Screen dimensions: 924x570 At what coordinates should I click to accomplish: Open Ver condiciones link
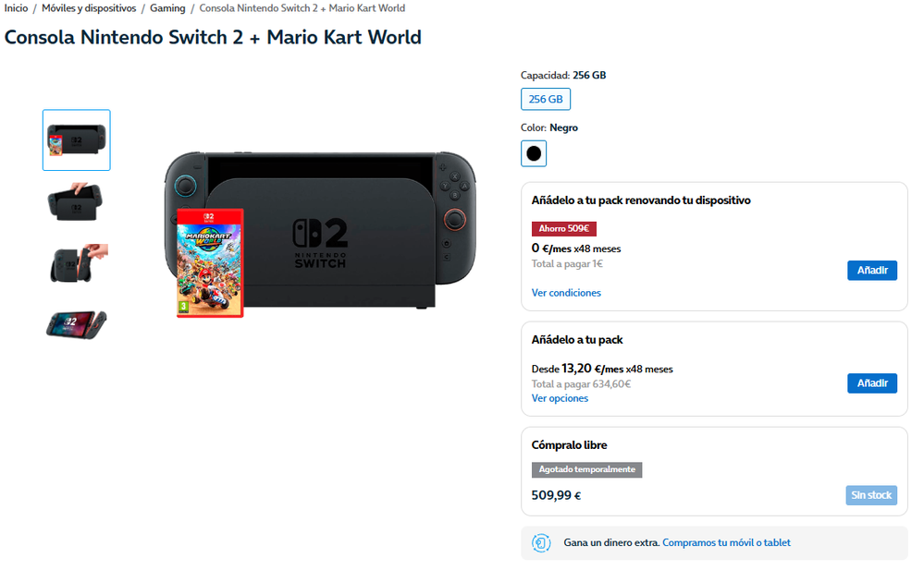[x=566, y=293]
